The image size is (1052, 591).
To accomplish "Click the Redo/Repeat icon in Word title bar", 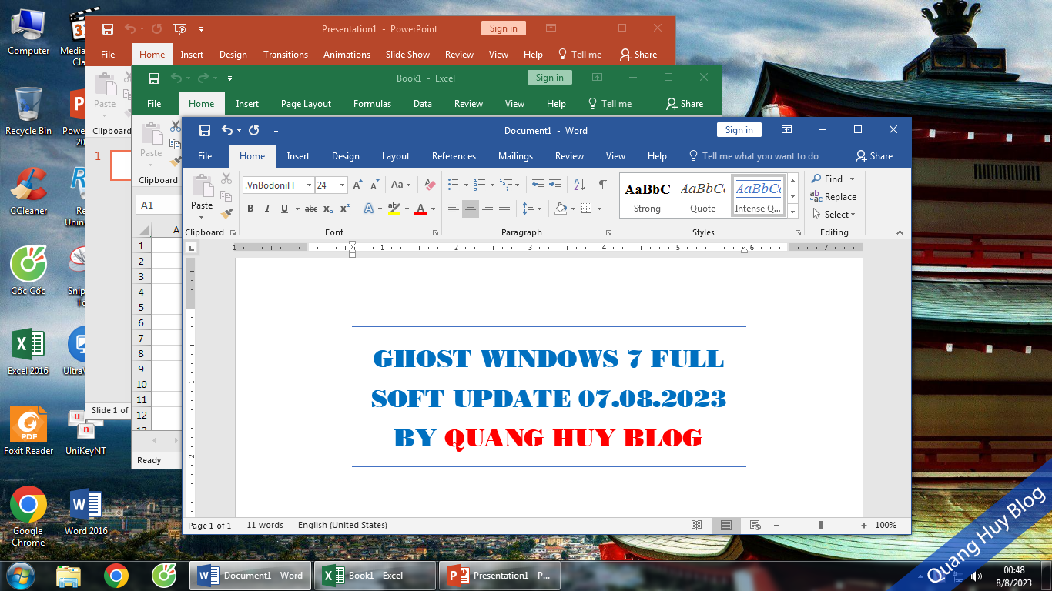I will click(x=254, y=130).
